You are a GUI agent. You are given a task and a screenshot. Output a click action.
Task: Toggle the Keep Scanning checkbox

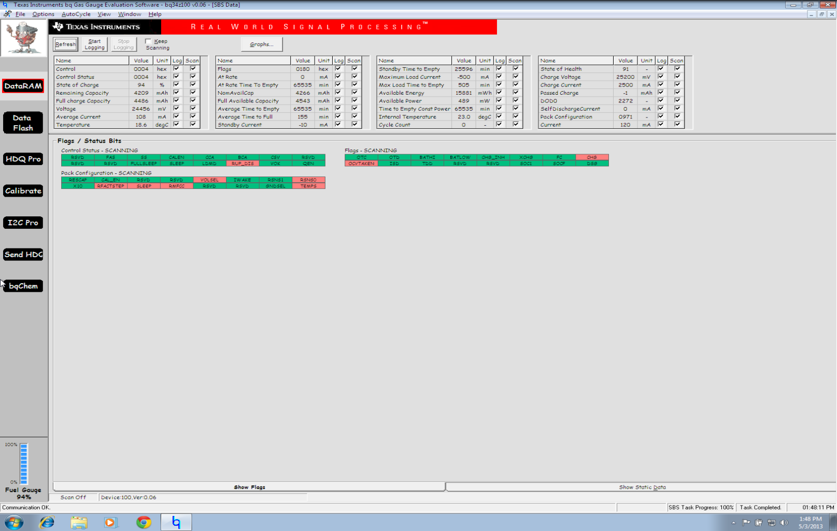[x=148, y=41]
